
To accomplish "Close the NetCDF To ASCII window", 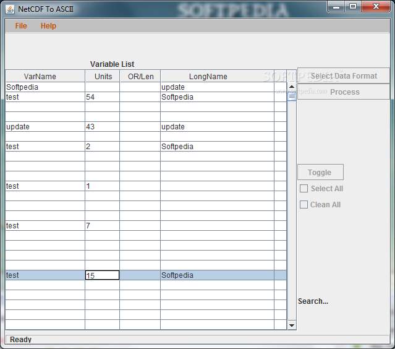I will [x=376, y=7].
